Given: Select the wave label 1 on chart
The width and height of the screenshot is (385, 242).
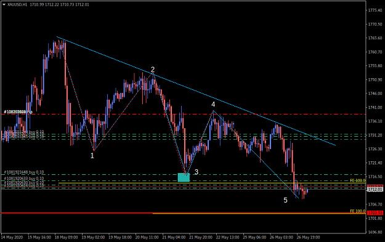Looking at the screenshot, I should point(92,156).
